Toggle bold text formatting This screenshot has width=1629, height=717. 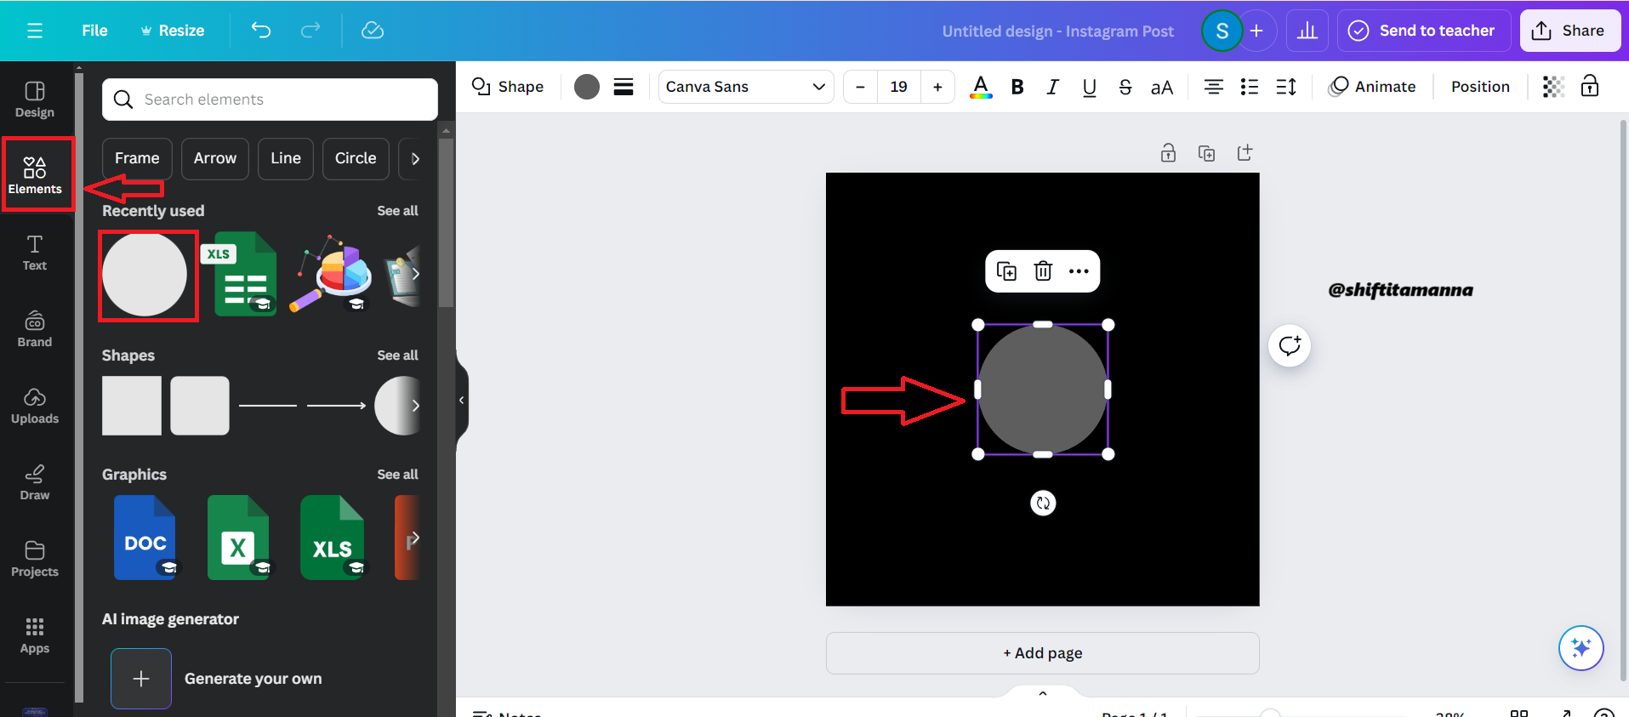[x=1017, y=87]
